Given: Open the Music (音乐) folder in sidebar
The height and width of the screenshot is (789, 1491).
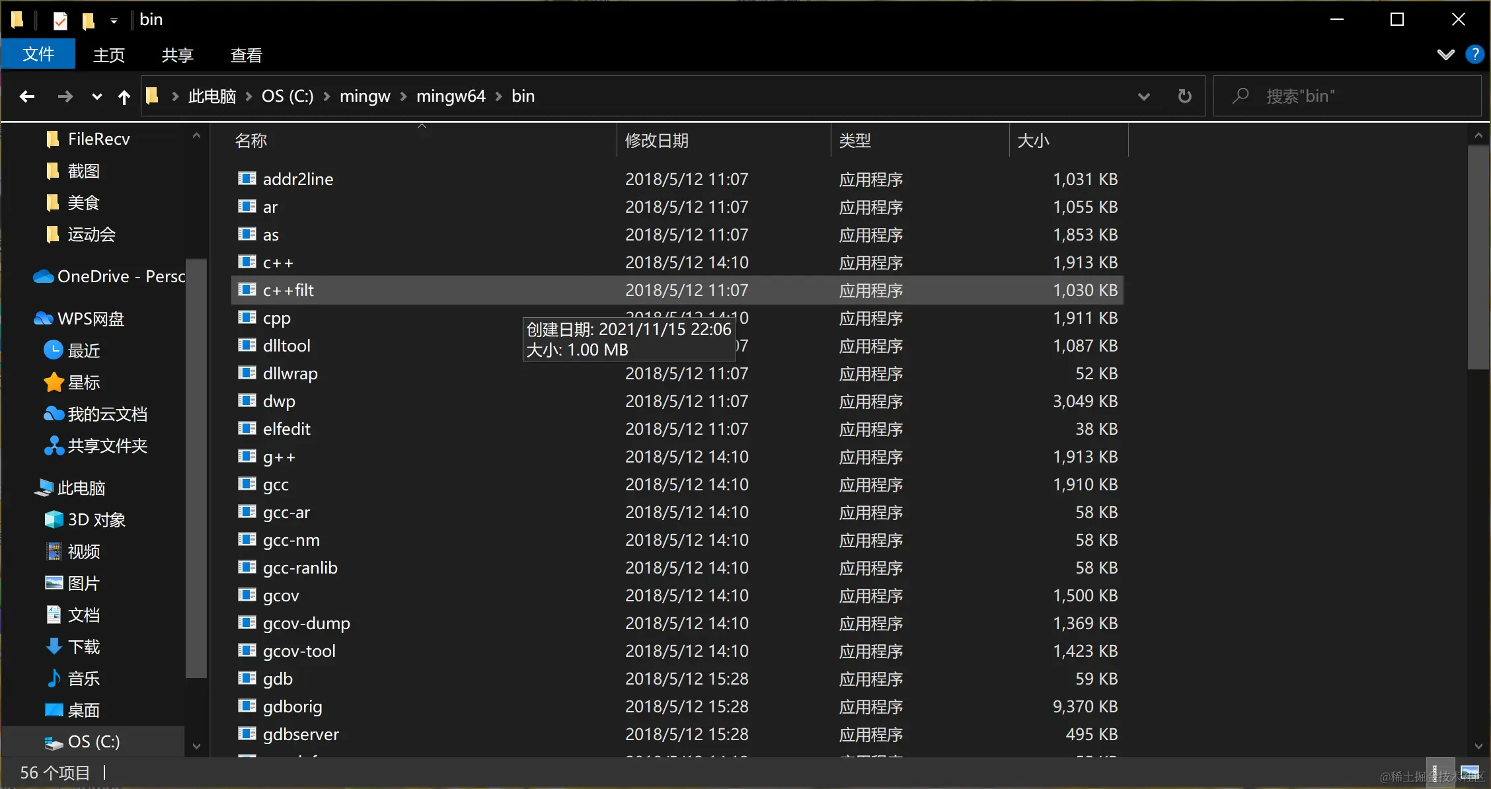Looking at the screenshot, I should click(x=83, y=678).
